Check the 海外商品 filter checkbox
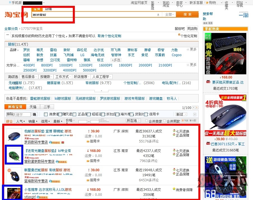The height and width of the screenshot is (200, 253). point(117,114)
